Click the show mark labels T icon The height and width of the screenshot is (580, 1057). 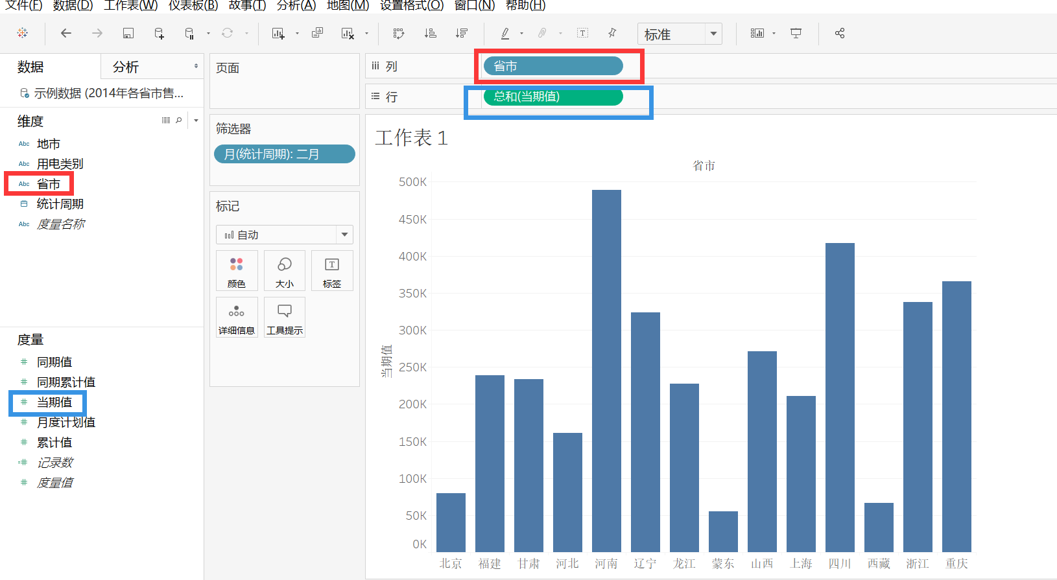point(582,33)
